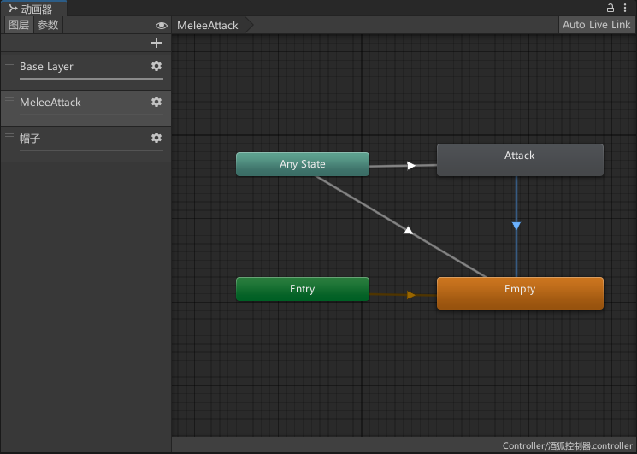This screenshot has height=454, width=637.
Task: Select the green Entry node
Action: (302, 289)
